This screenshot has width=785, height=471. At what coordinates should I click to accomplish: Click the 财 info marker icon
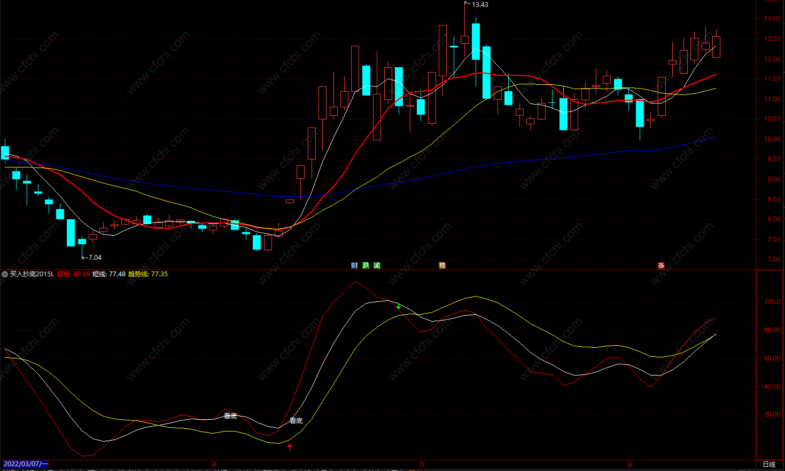click(x=354, y=265)
